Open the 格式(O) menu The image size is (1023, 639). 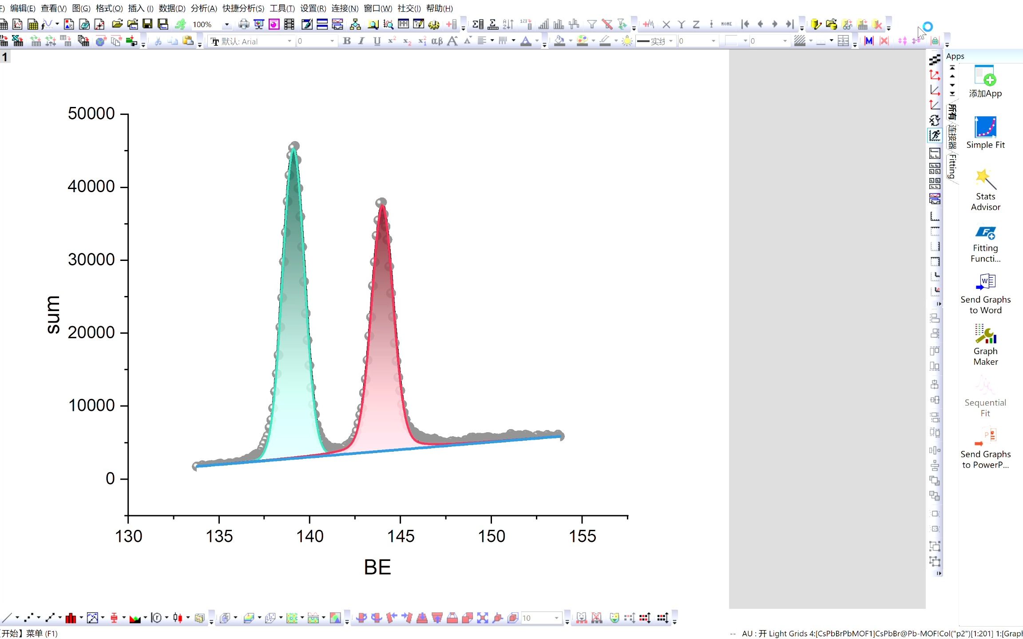tap(109, 8)
